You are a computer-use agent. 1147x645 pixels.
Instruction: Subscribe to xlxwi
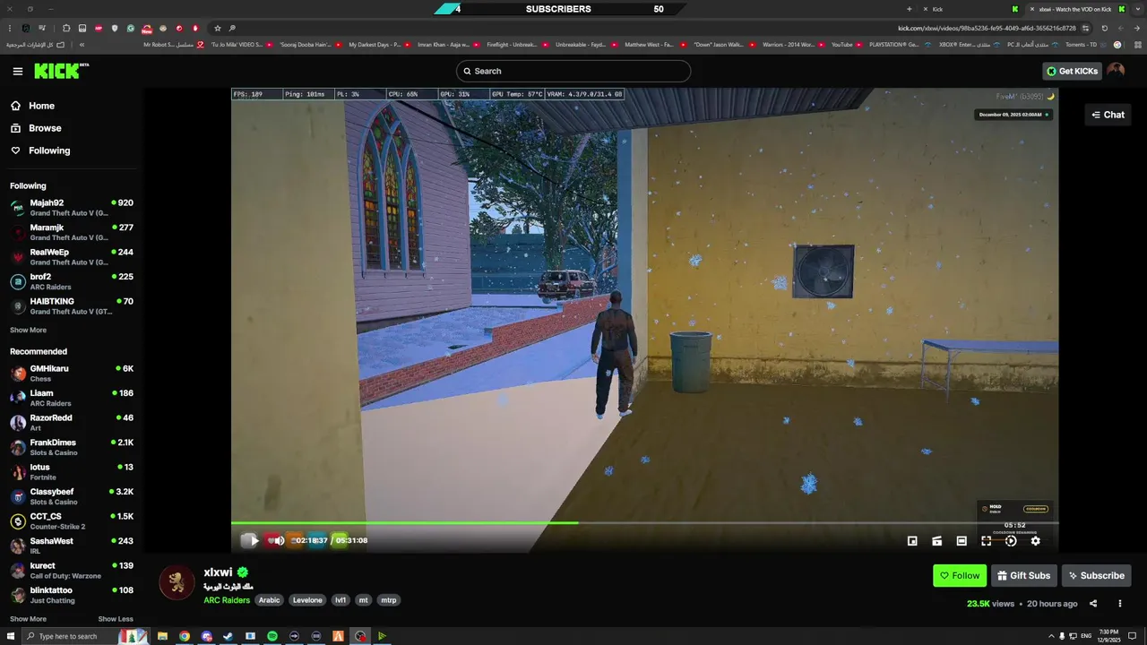tap(1096, 576)
